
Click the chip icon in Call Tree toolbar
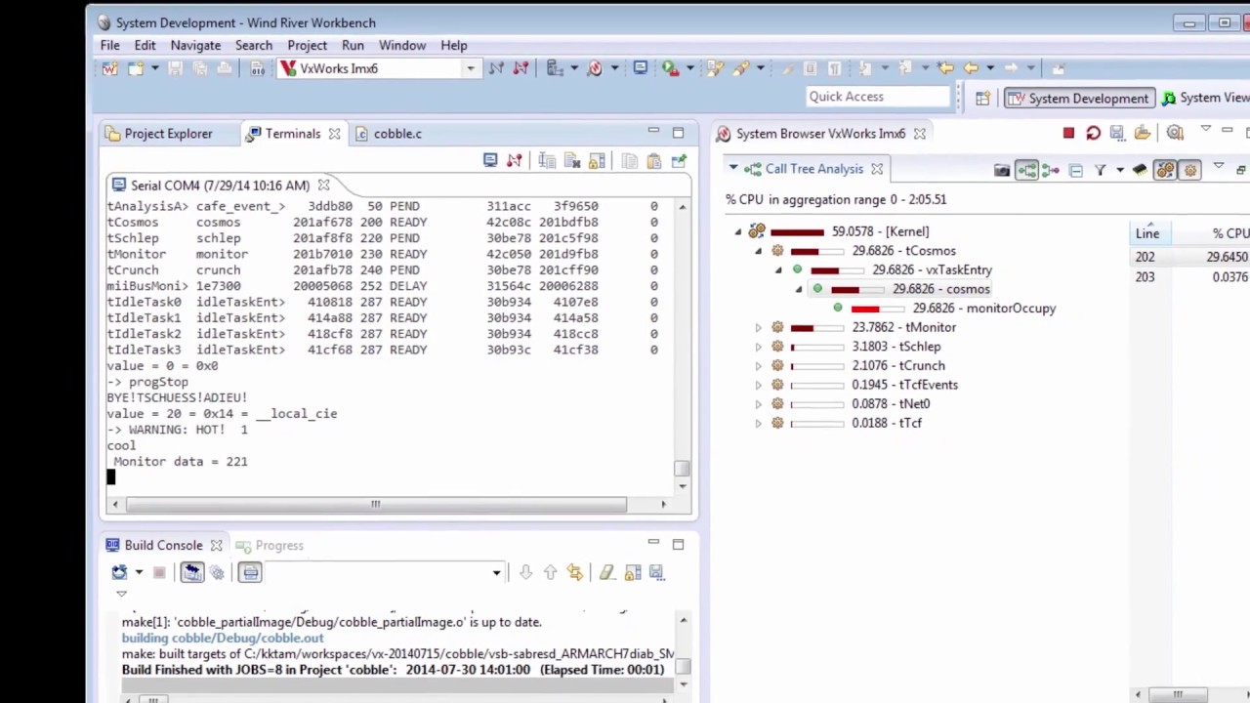pyautogui.click(x=1139, y=170)
